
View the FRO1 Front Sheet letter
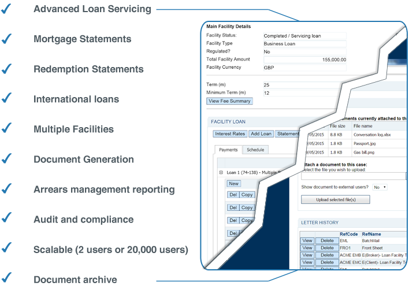tap(307, 248)
